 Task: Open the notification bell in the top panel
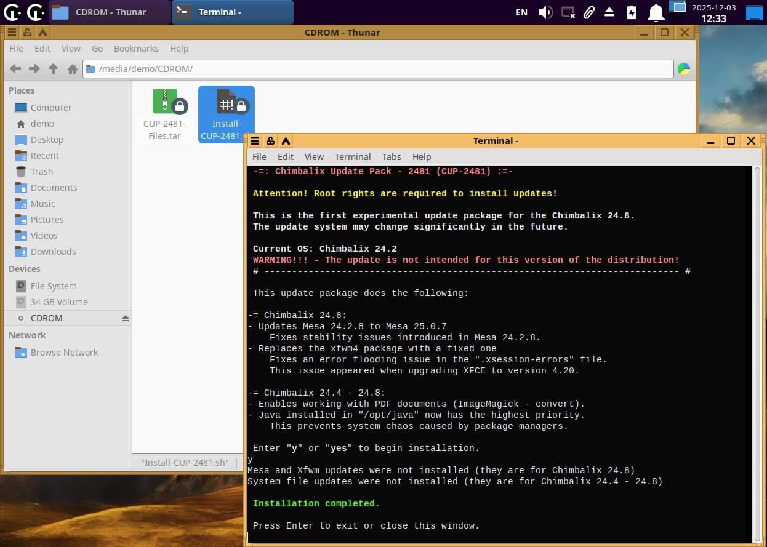tap(656, 12)
